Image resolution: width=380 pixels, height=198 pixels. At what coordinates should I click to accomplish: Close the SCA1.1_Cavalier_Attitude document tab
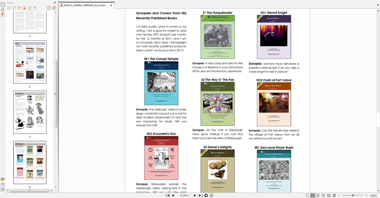point(112,5)
